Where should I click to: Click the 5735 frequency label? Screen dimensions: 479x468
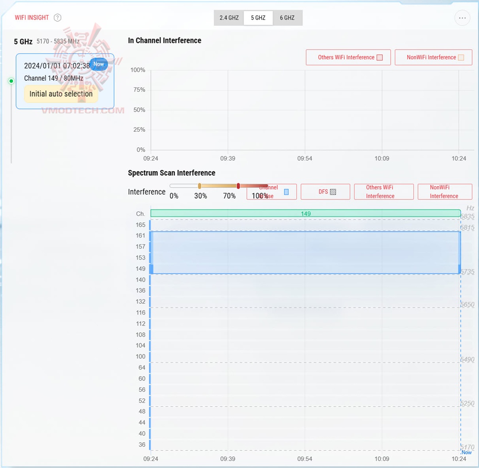tap(467, 271)
